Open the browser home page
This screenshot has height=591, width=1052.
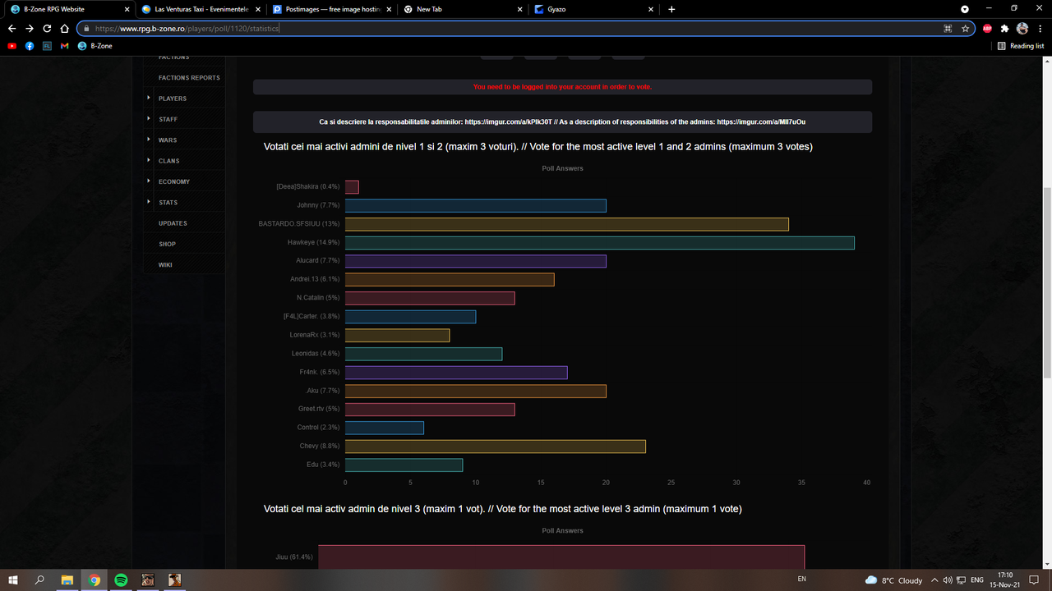coord(64,28)
